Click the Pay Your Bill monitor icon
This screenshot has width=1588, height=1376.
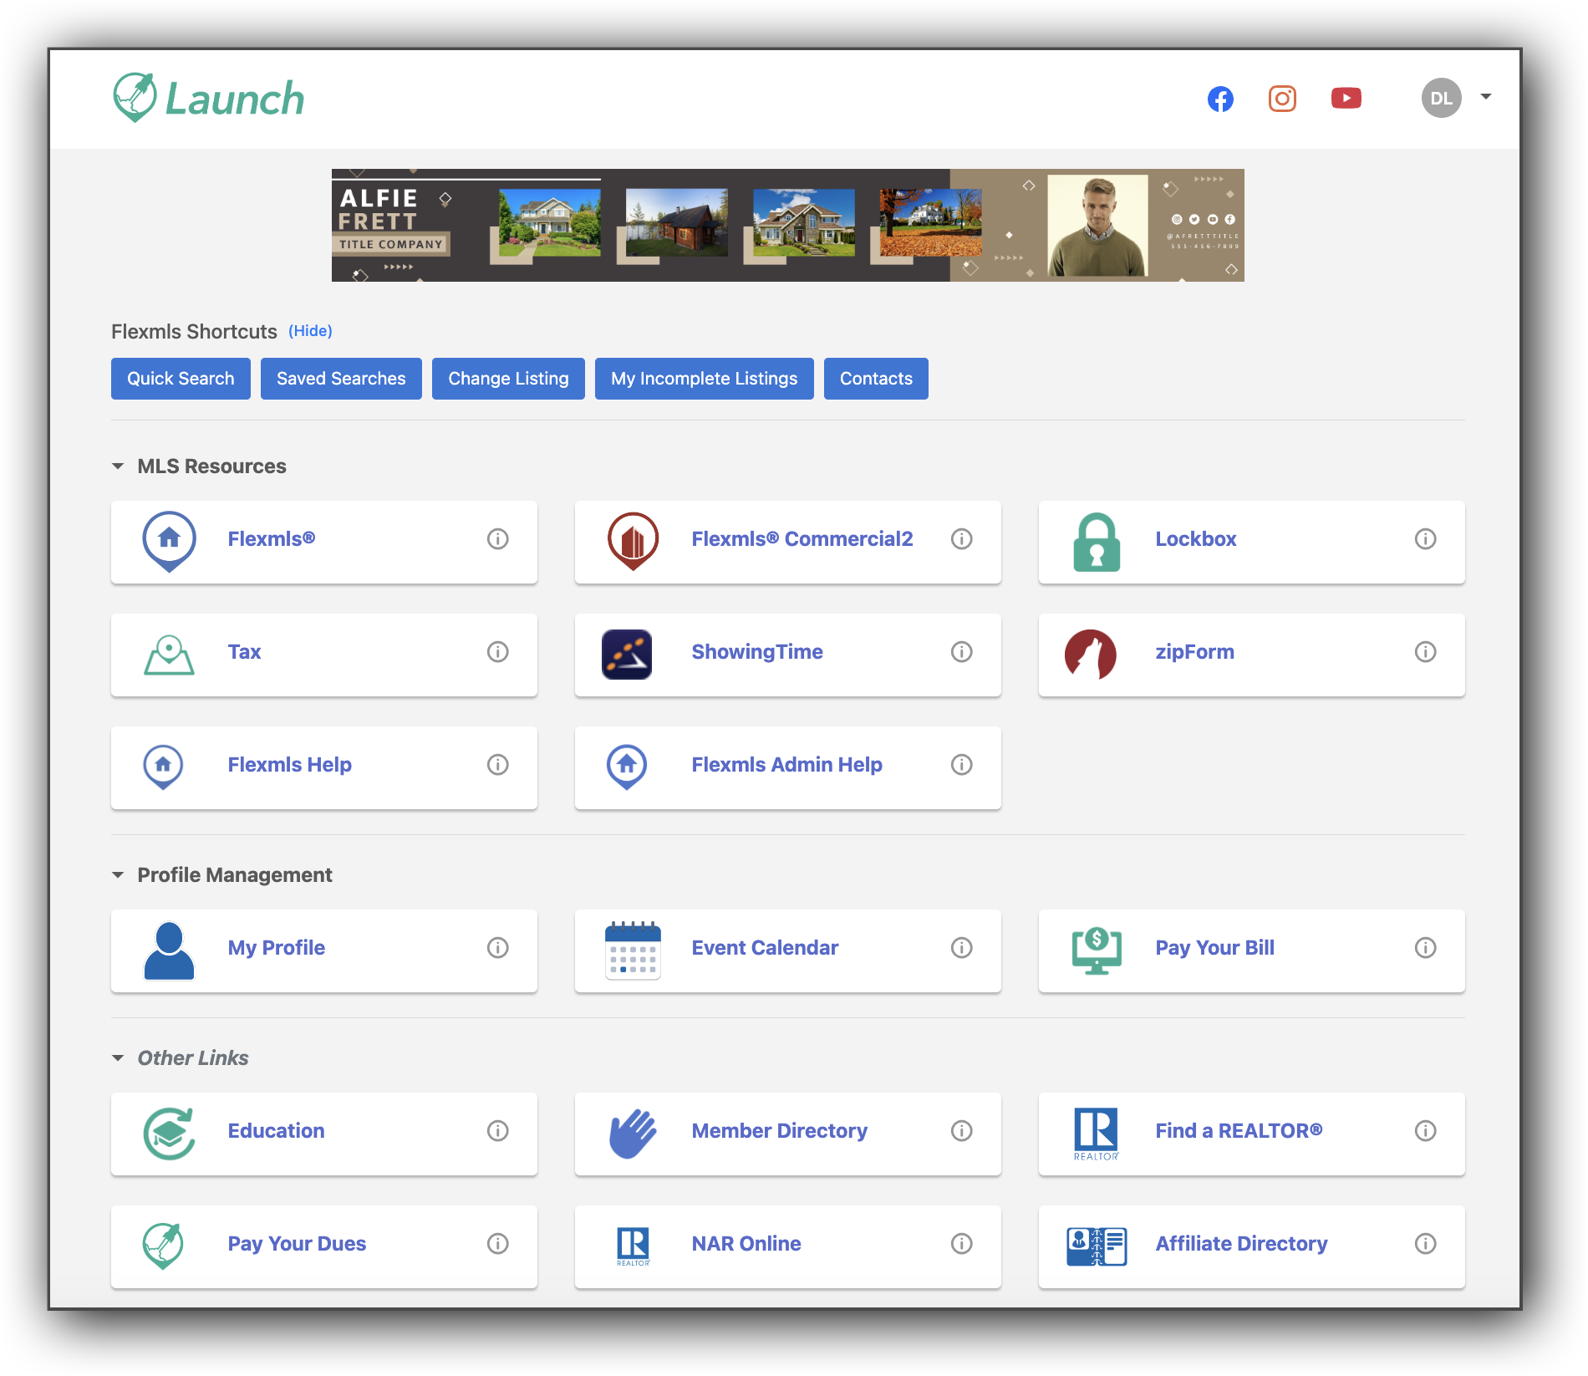pyautogui.click(x=1097, y=950)
